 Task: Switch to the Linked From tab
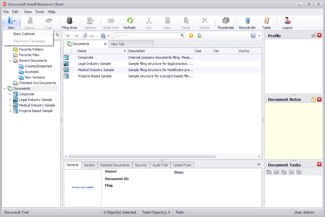click(182, 165)
